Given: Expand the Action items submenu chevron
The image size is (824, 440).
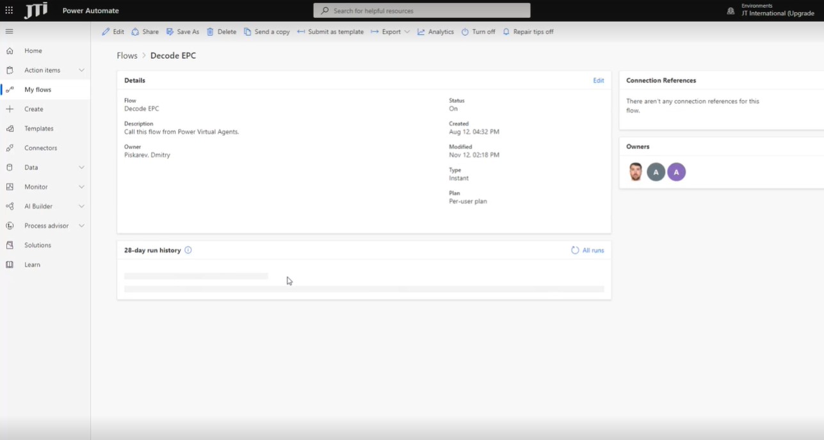Looking at the screenshot, I should (x=81, y=70).
